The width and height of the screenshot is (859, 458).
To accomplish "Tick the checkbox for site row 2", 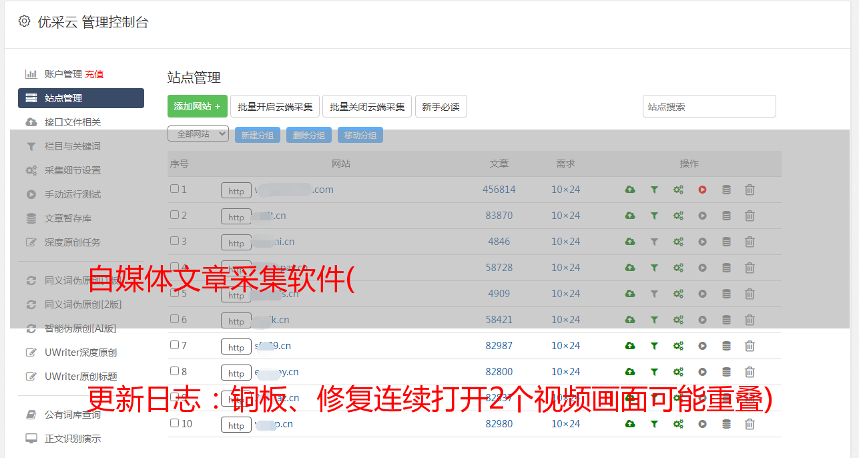I will (174, 215).
